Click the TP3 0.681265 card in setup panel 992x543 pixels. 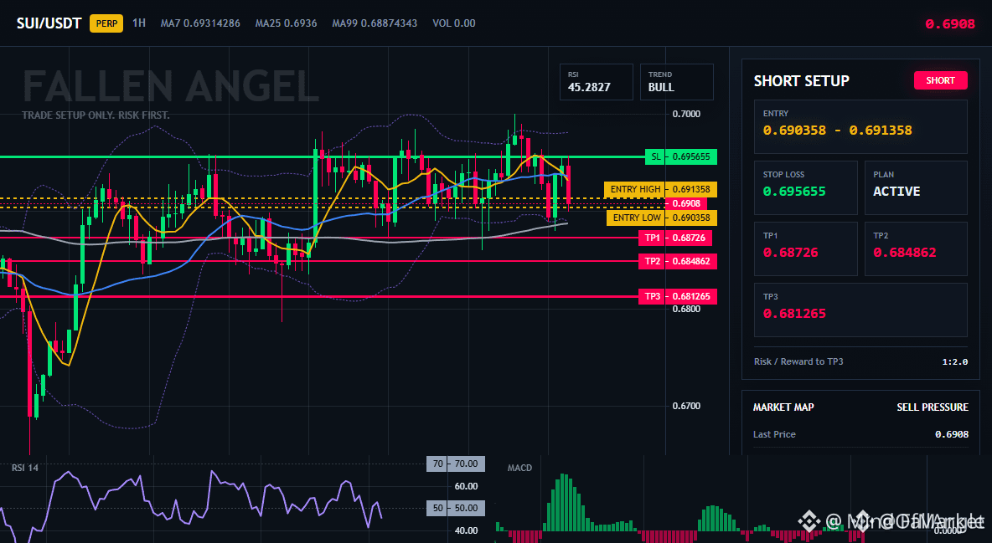coord(860,310)
